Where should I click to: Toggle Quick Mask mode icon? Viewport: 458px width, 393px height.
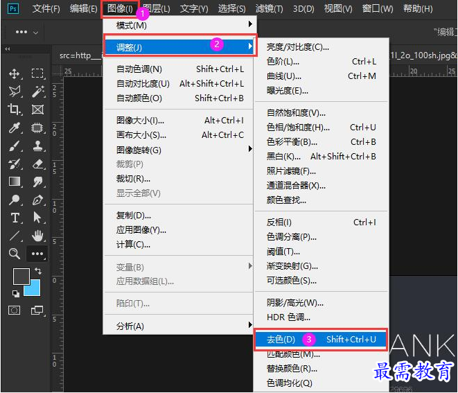point(15,310)
